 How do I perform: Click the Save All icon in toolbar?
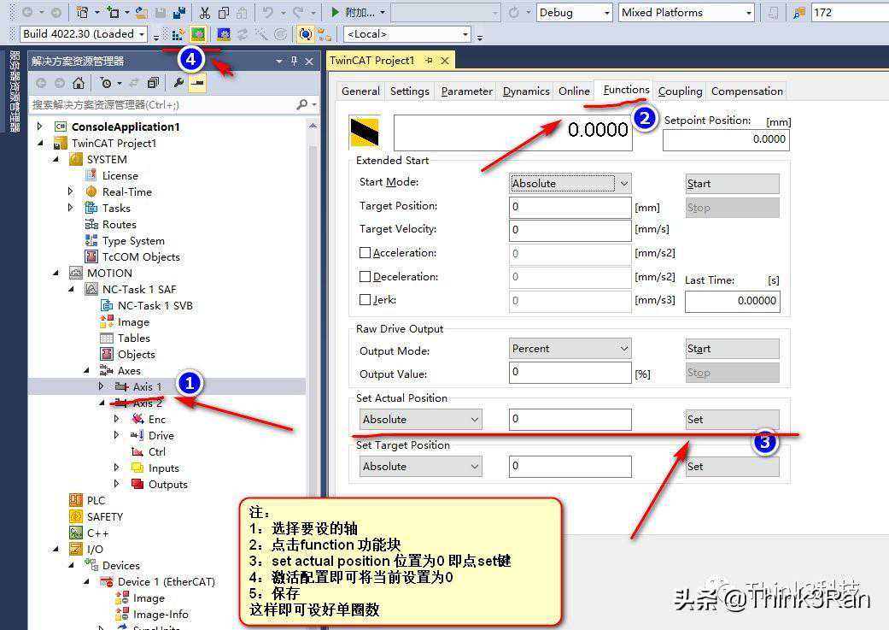click(x=179, y=13)
